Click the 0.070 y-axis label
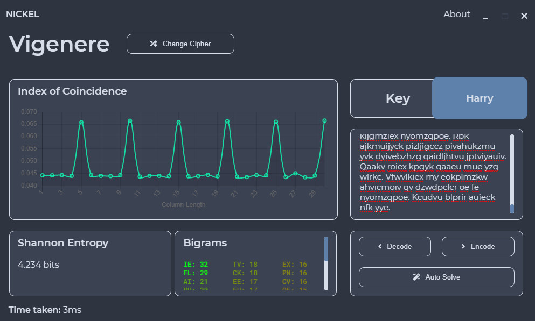The width and height of the screenshot is (535, 321). (x=29, y=112)
